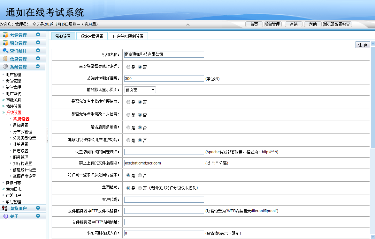Image resolution: width=375 pixels, height=239 pixels.
Task: Click the vertical scrollbar thumb
Action: click(x=373, y=97)
